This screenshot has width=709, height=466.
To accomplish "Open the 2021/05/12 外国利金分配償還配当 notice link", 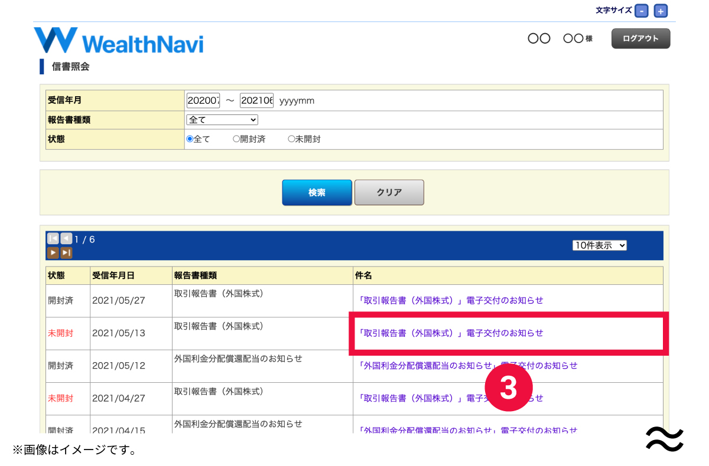I will coord(468,365).
